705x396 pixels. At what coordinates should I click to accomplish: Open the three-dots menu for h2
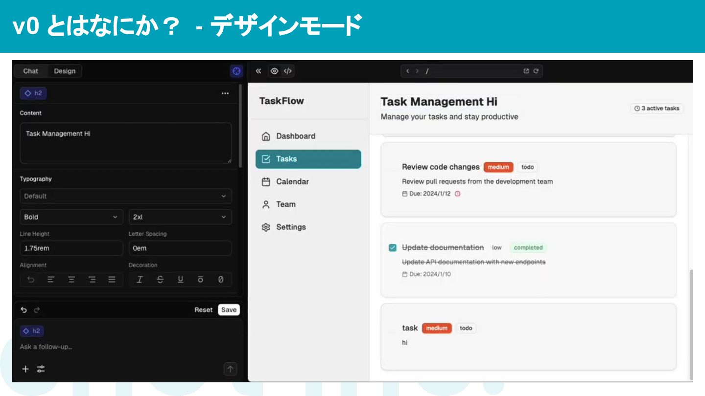tap(225, 93)
